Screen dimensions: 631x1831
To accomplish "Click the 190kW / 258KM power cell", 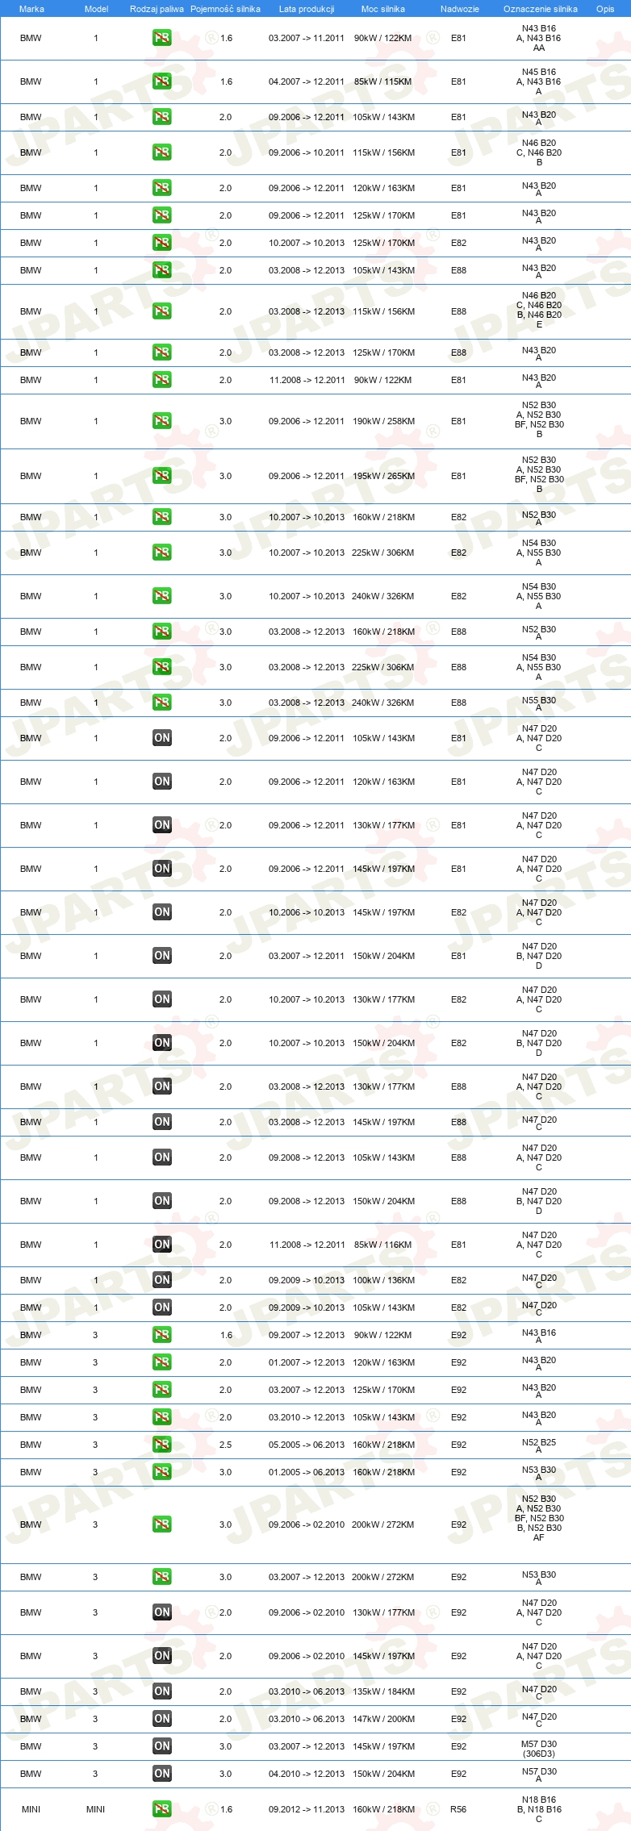I will pos(383,421).
